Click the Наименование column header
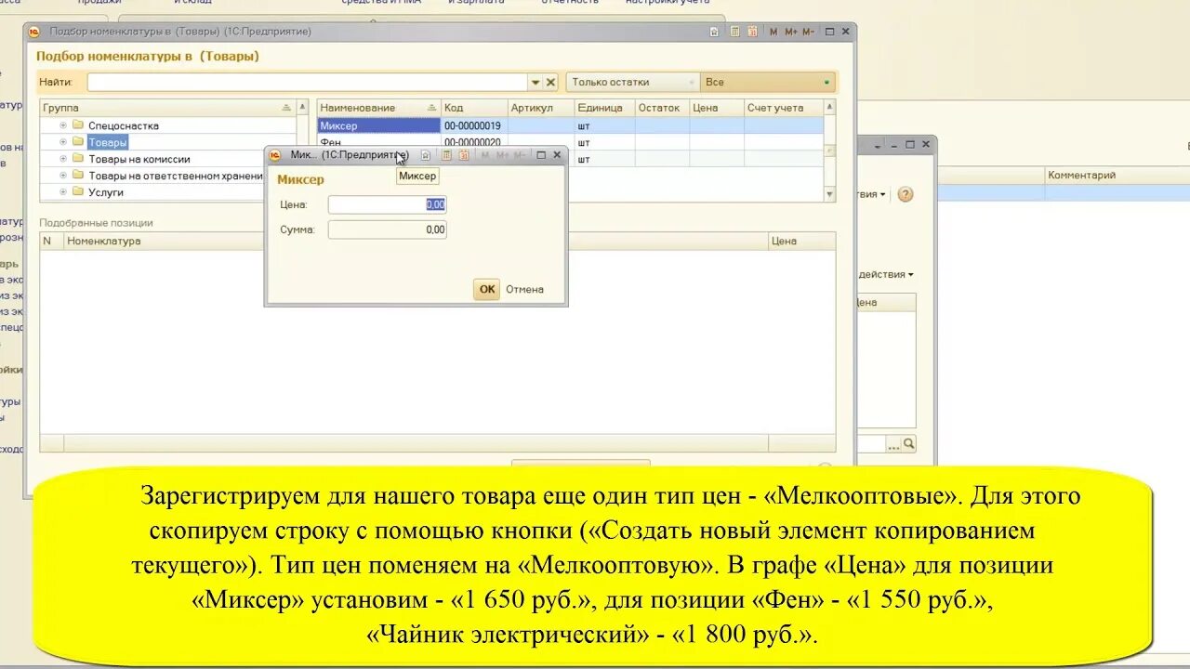 tap(378, 108)
